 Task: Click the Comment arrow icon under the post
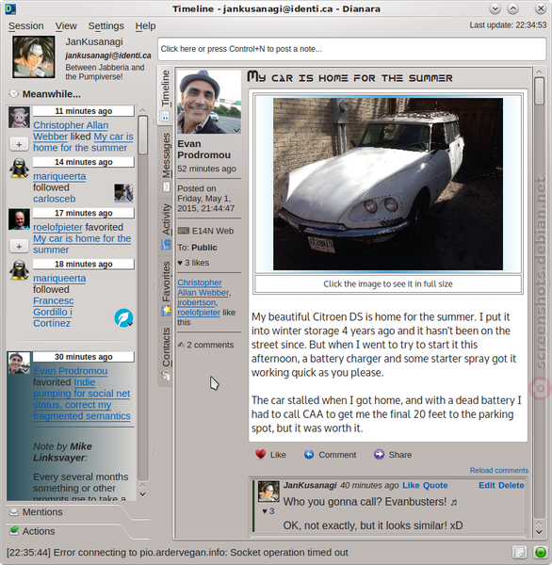click(x=309, y=455)
